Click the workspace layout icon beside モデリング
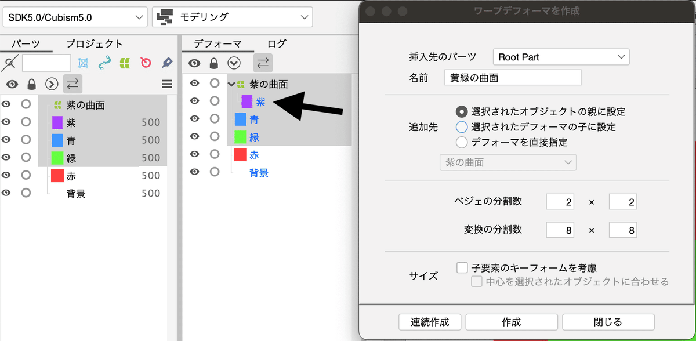Image resolution: width=696 pixels, height=341 pixels. (x=166, y=17)
